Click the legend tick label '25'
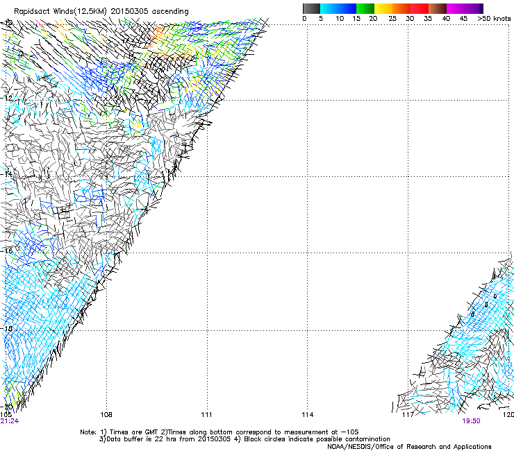The width and height of the screenshot is (514, 451). pos(392,19)
